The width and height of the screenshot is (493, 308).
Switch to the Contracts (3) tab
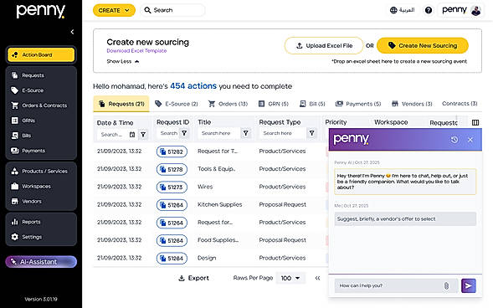(x=460, y=104)
